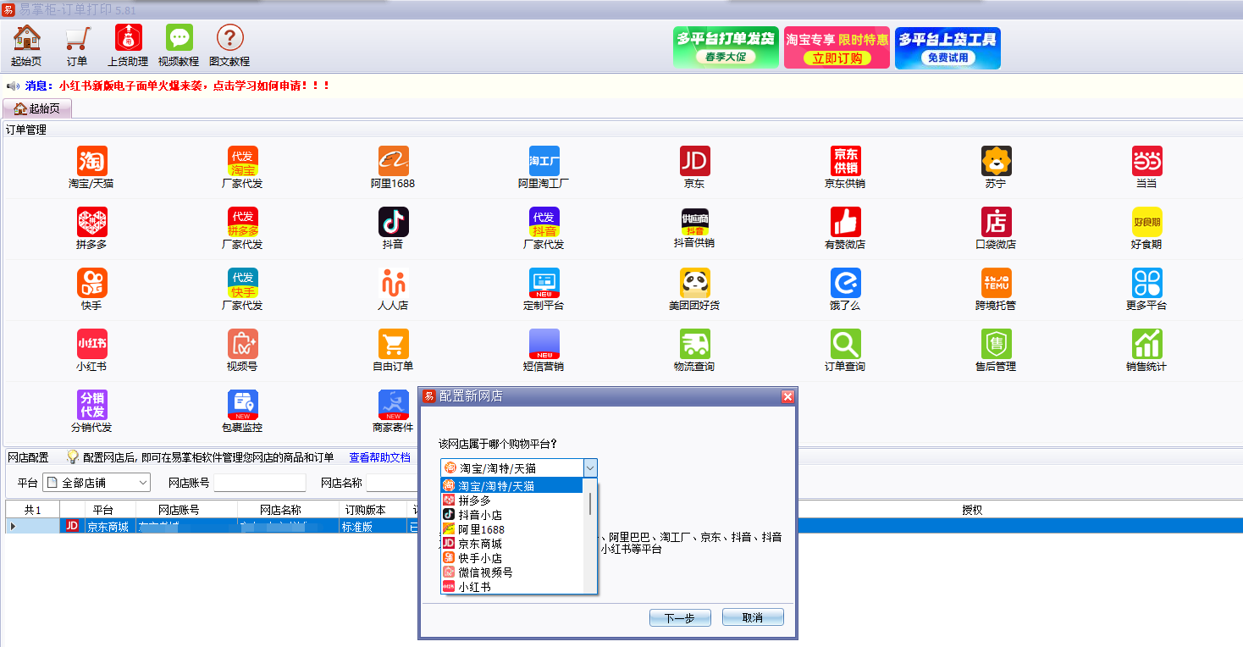Select 京东商城 in platform list
The width and height of the screenshot is (1243, 647).
511,544
